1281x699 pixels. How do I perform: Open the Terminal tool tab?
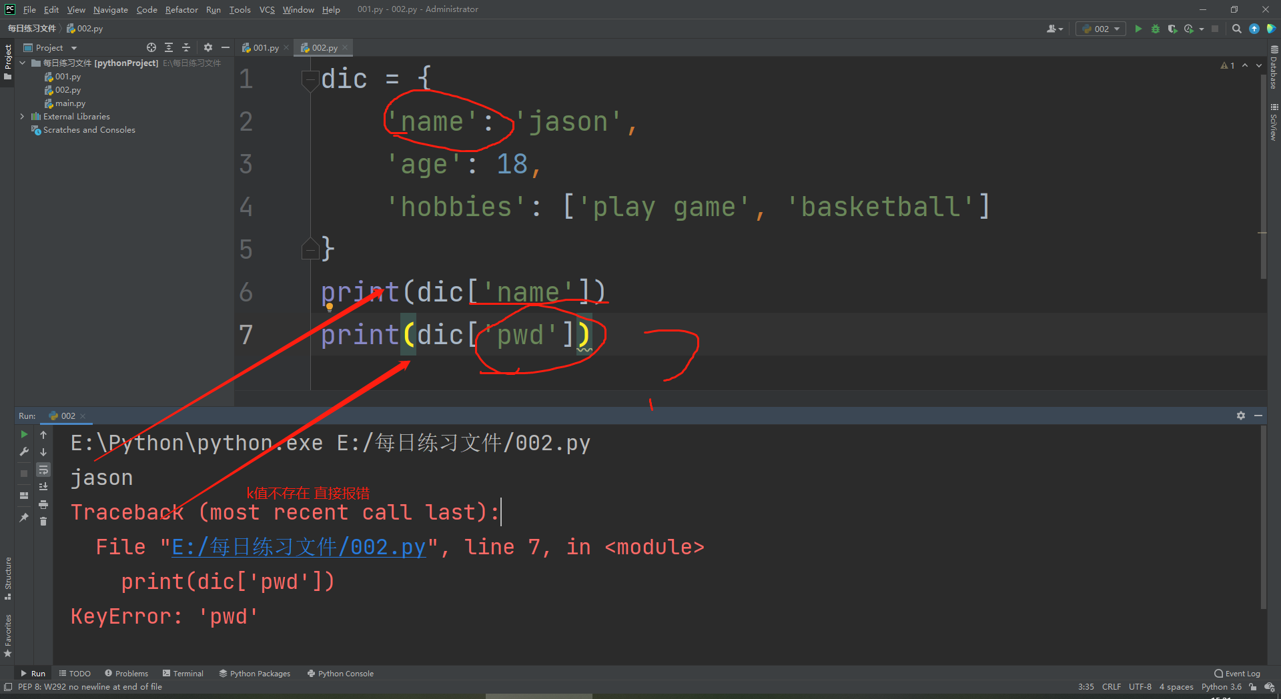(x=183, y=674)
